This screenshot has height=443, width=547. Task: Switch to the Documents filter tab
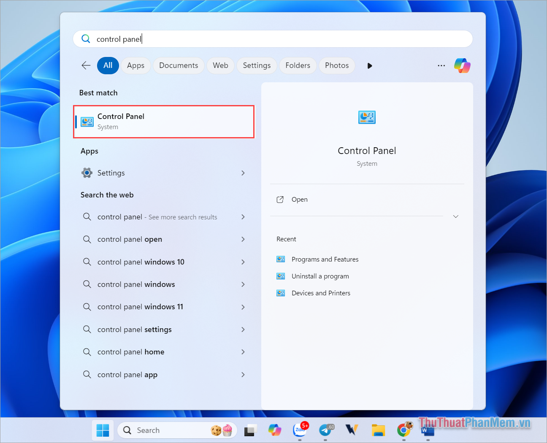coord(179,65)
